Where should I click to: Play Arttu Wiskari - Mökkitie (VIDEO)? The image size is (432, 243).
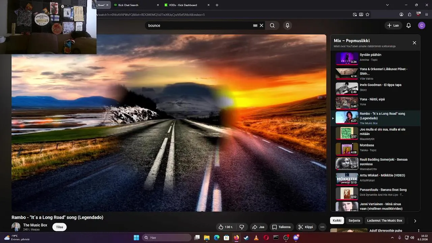point(375,179)
